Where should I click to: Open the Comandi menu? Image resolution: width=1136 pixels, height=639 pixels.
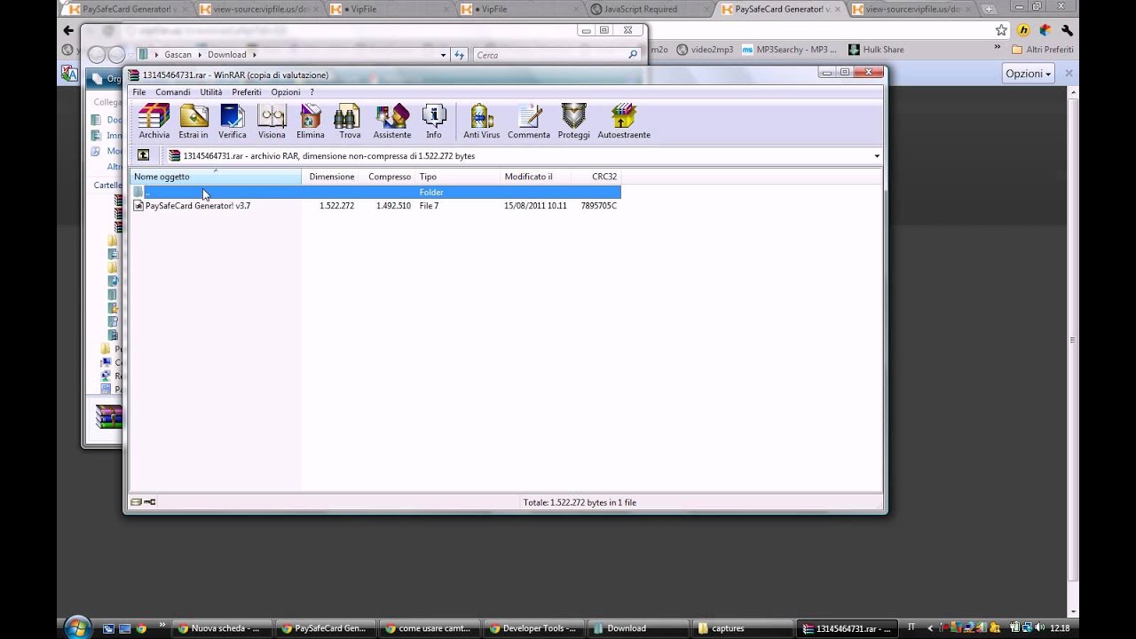[172, 92]
